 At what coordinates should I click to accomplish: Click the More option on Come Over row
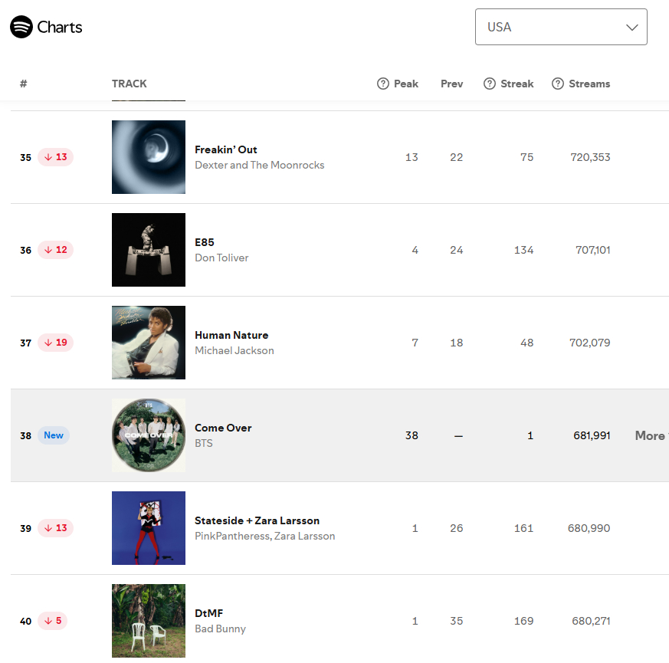click(651, 435)
